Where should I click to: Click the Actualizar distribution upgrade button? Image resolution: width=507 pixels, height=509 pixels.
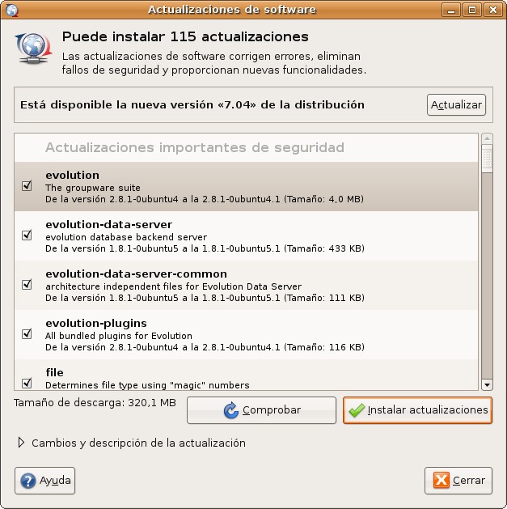point(456,105)
